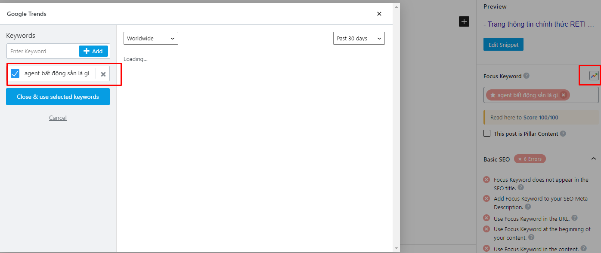Click the Keywords heading
Viewport: 601px width, 253px height.
[x=21, y=35]
